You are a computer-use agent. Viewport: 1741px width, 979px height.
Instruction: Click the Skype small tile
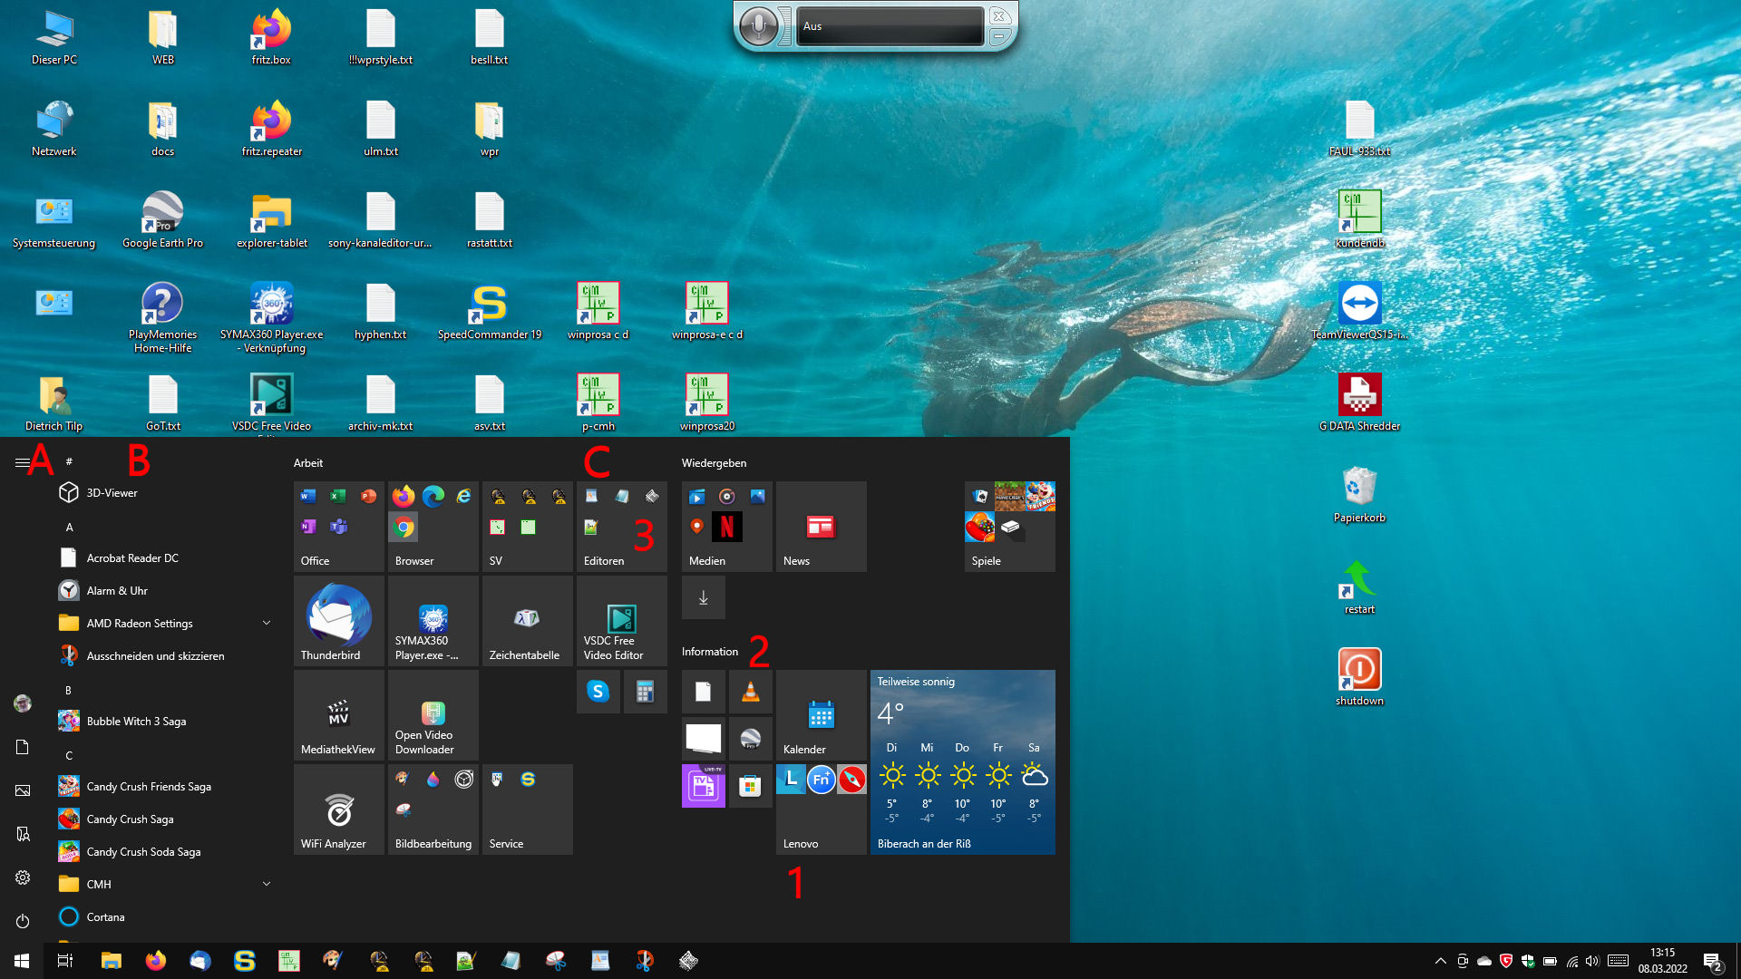(598, 692)
